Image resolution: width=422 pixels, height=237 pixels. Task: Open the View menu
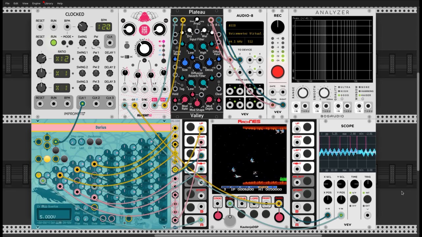pos(25,3)
